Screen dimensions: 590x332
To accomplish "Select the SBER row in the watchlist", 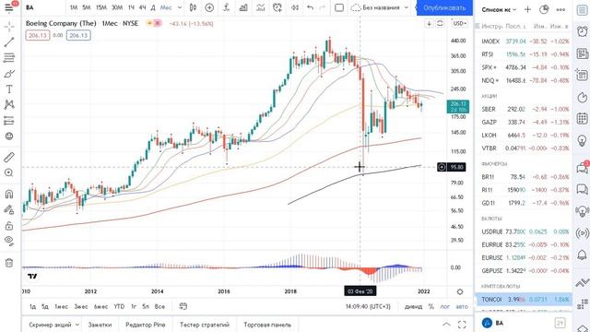I will click(525, 109).
